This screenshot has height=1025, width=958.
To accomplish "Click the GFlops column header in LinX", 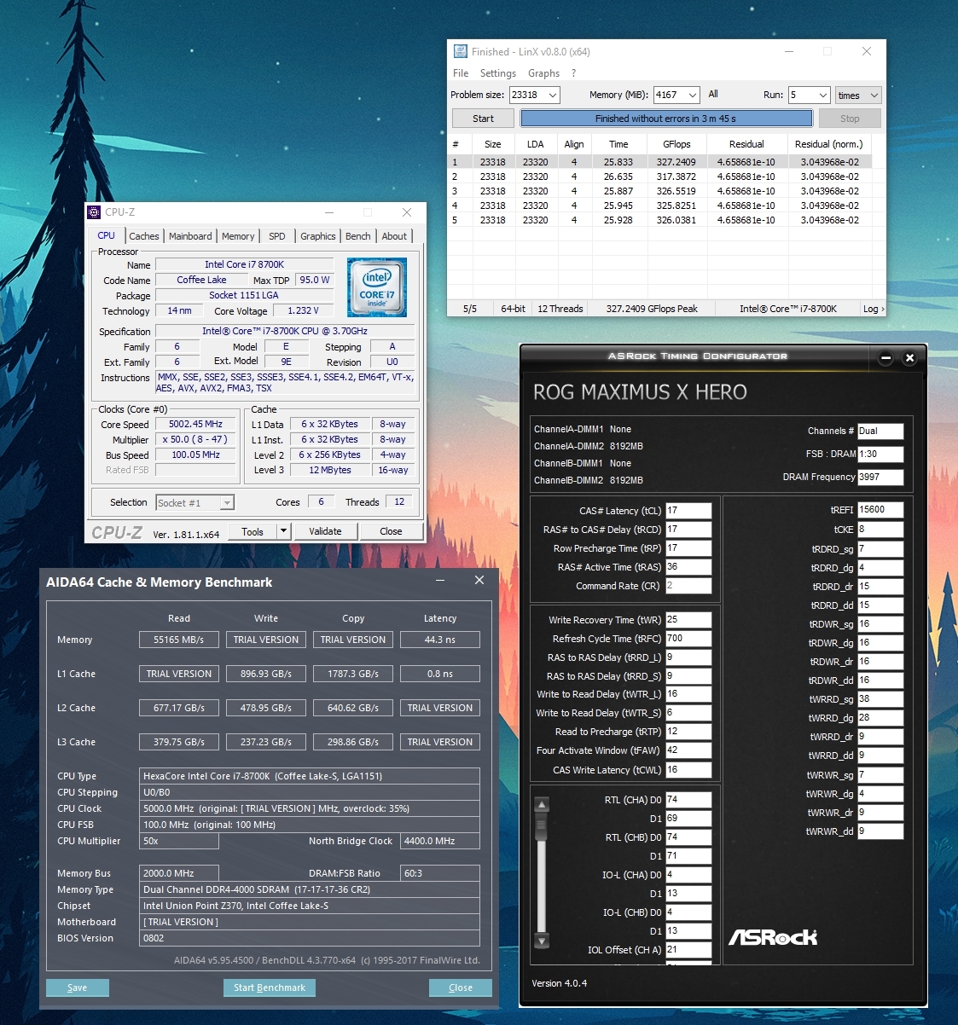I will pos(676,144).
